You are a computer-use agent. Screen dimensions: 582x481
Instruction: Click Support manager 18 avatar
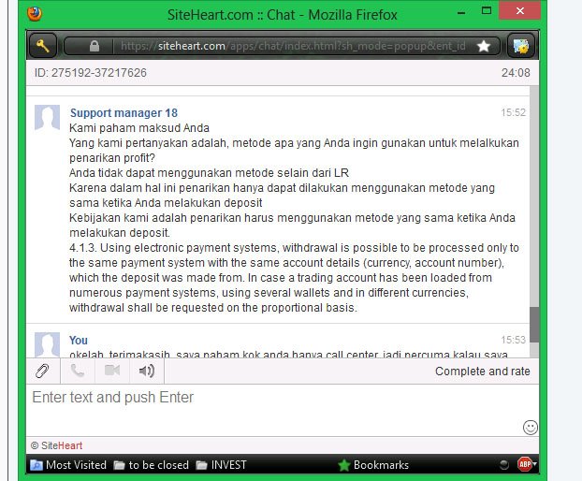point(47,118)
